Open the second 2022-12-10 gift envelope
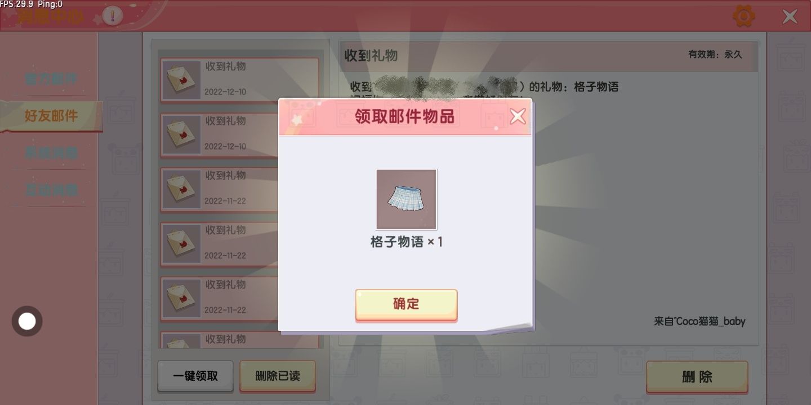 (x=220, y=135)
